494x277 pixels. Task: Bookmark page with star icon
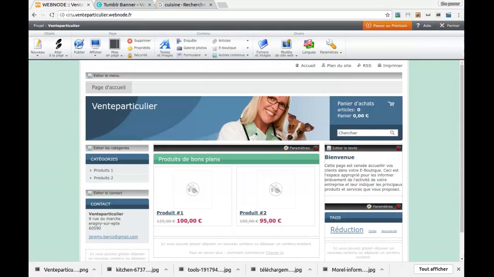(x=387, y=15)
